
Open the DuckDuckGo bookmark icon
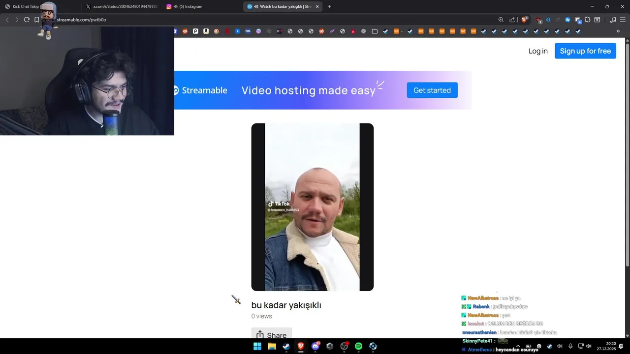(216, 31)
